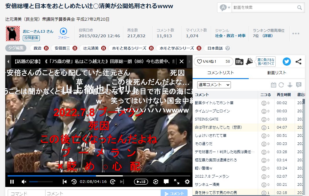The image size is (309, 196).
Task: Switch to the 動画リスト tab
Action: point(277,73)
